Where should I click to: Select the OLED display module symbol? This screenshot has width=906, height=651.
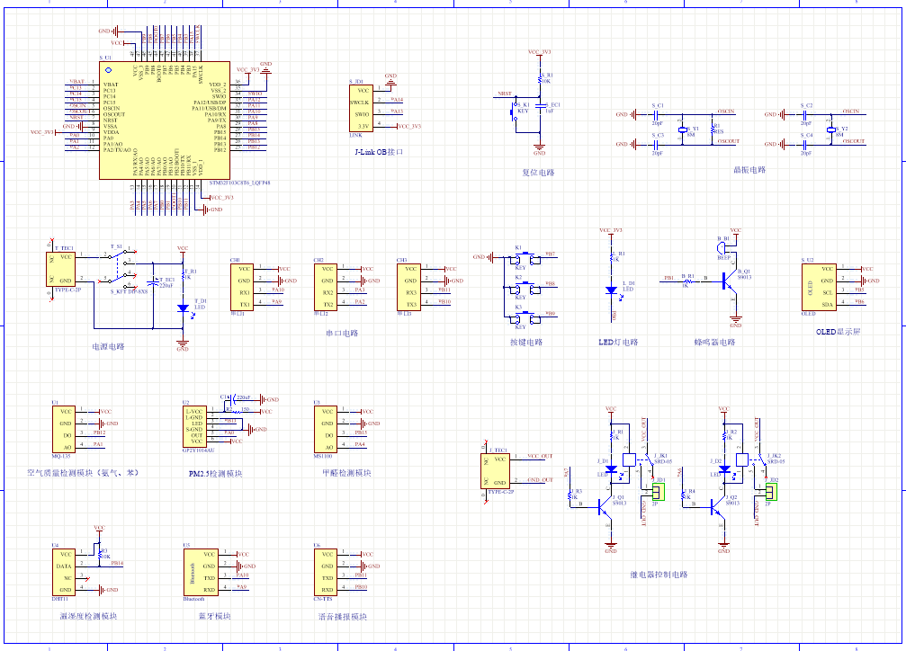[x=817, y=286]
